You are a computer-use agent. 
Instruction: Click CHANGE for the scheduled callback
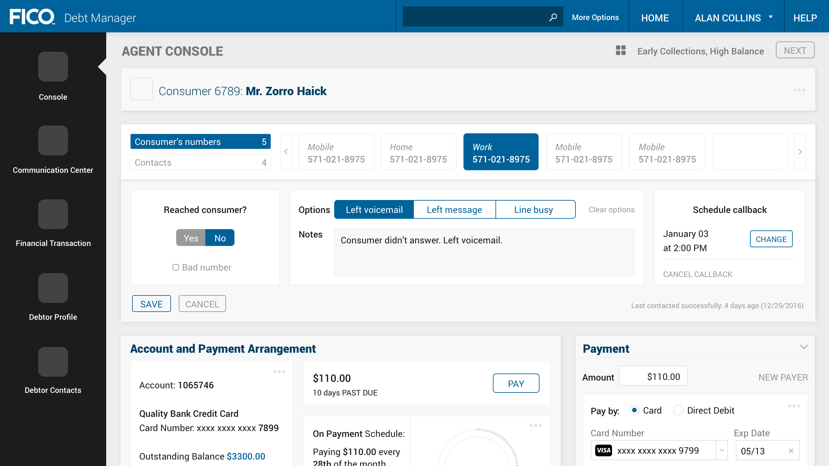tap(771, 239)
